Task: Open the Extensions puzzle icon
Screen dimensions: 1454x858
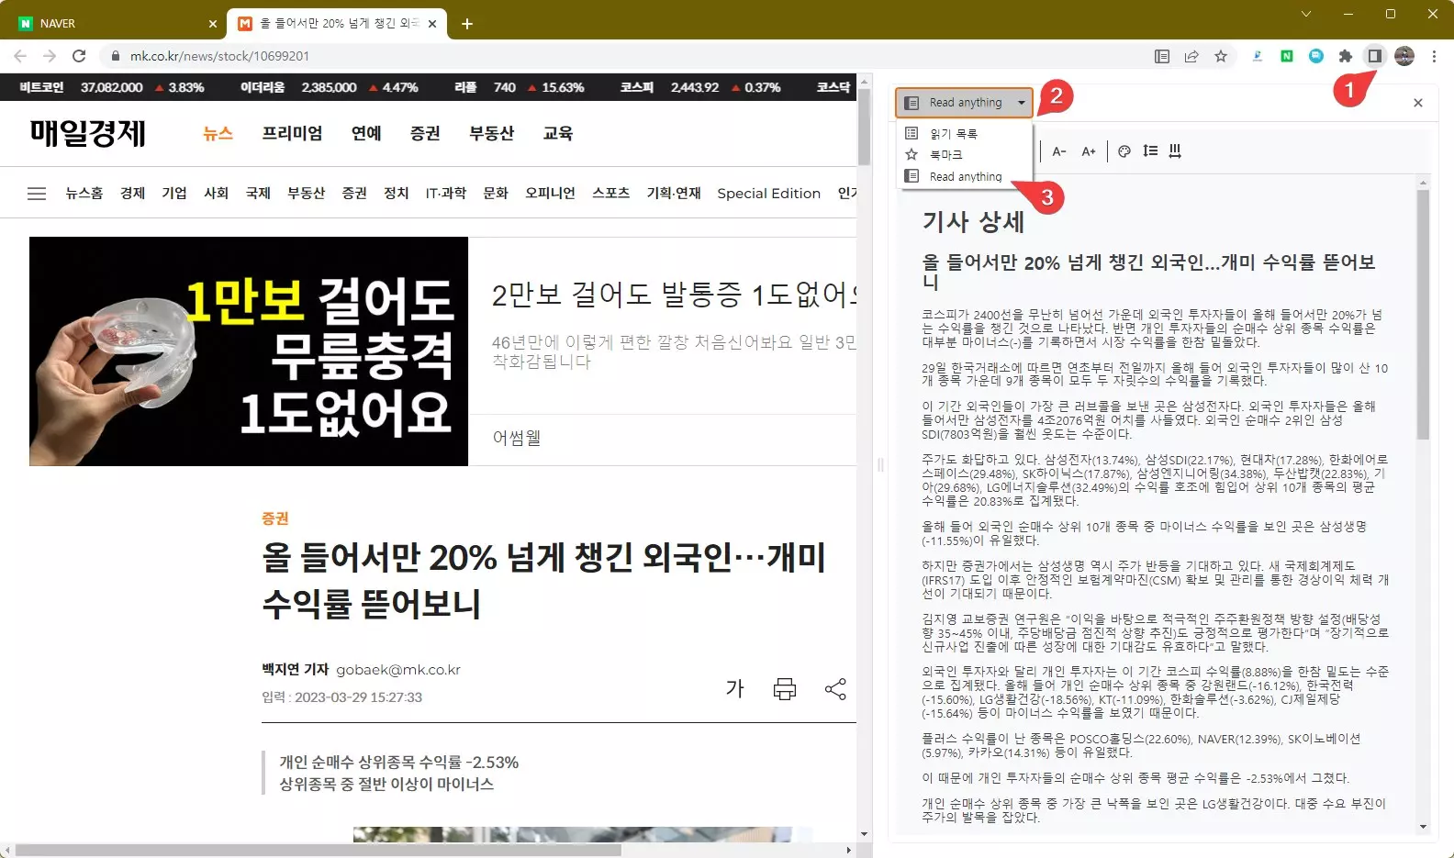Action: 1346,56
